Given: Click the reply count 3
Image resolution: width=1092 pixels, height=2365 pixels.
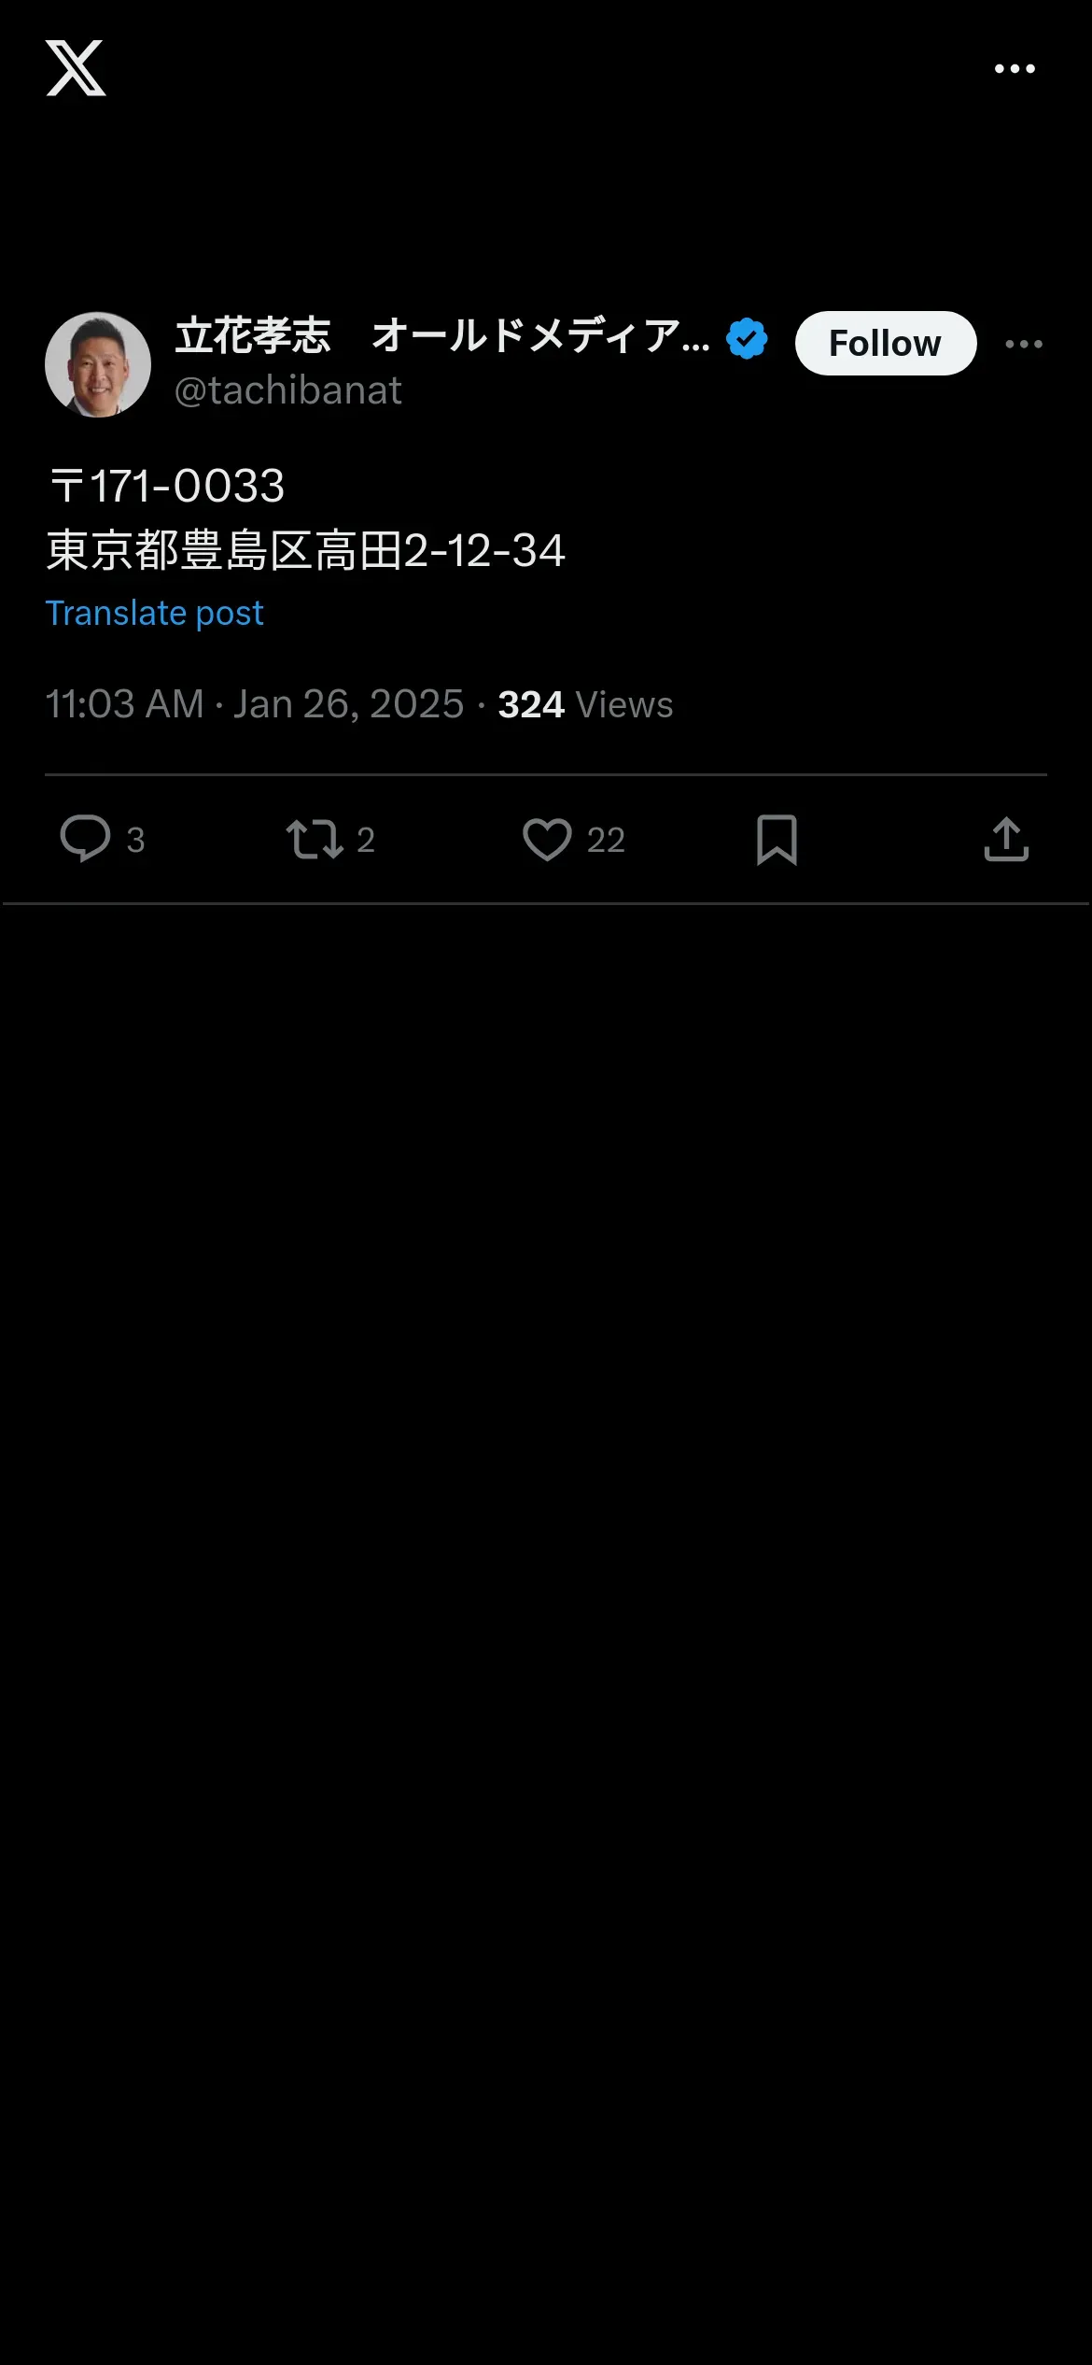Looking at the screenshot, I should point(136,840).
